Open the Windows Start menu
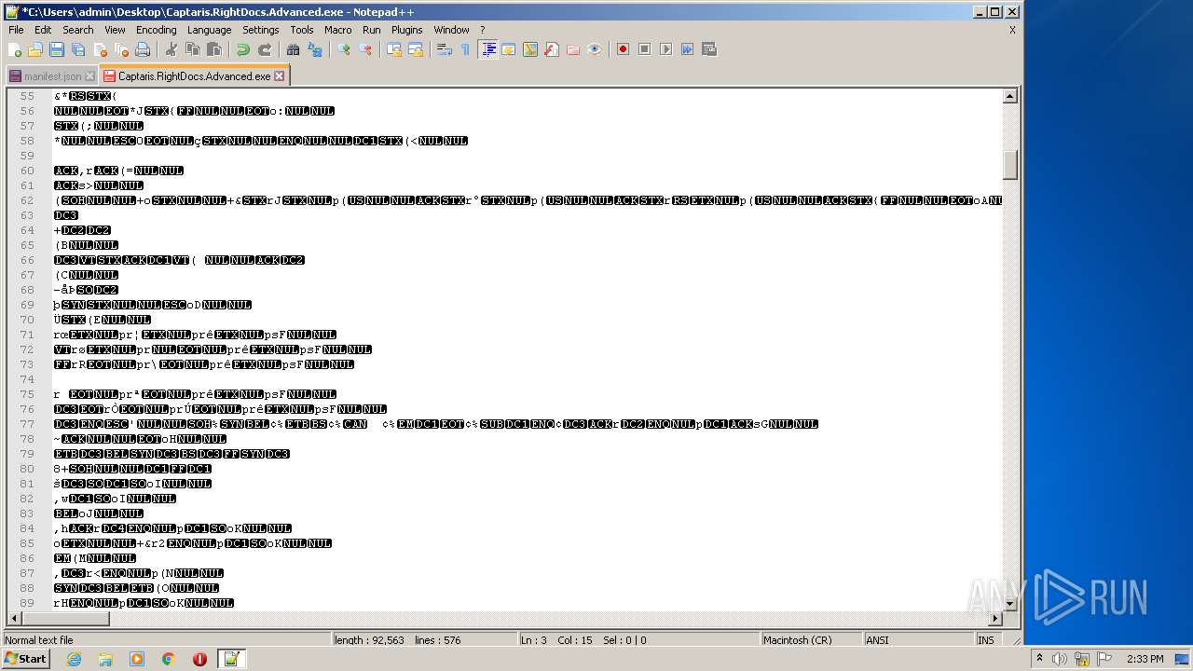The height and width of the screenshot is (671, 1193). [x=25, y=659]
